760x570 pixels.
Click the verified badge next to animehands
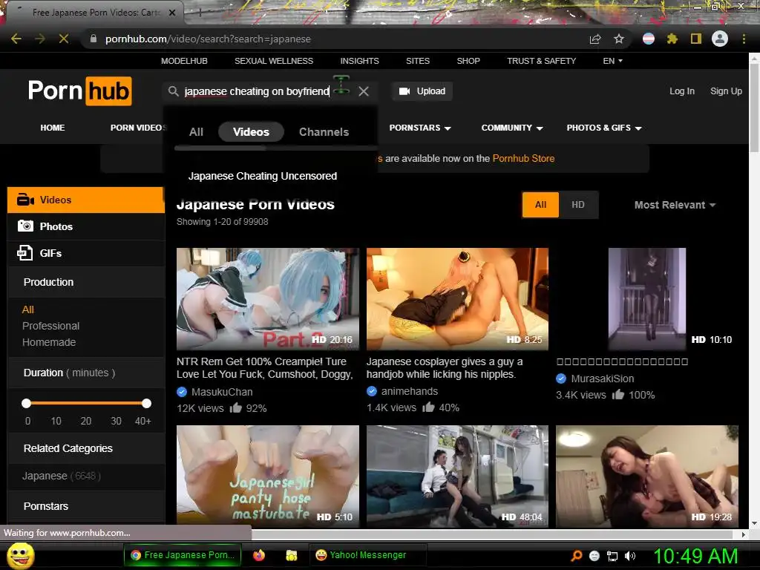(372, 391)
